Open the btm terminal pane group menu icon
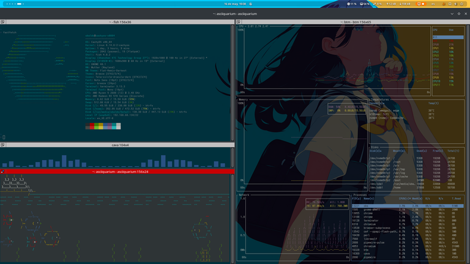This screenshot has width=470, height=264. pyautogui.click(x=238, y=22)
